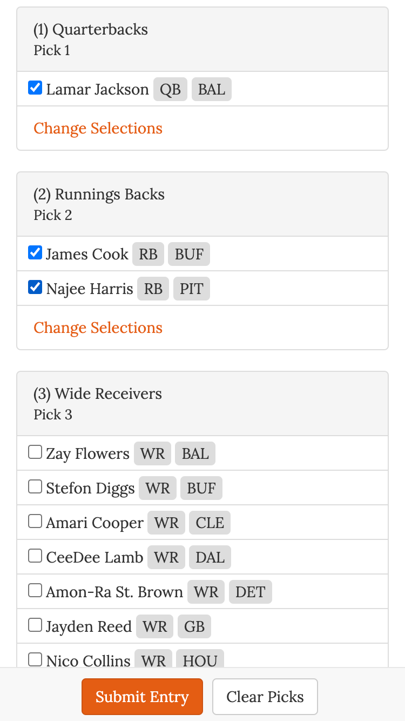Click the QB position badge
This screenshot has width=405, height=721.
click(x=170, y=90)
